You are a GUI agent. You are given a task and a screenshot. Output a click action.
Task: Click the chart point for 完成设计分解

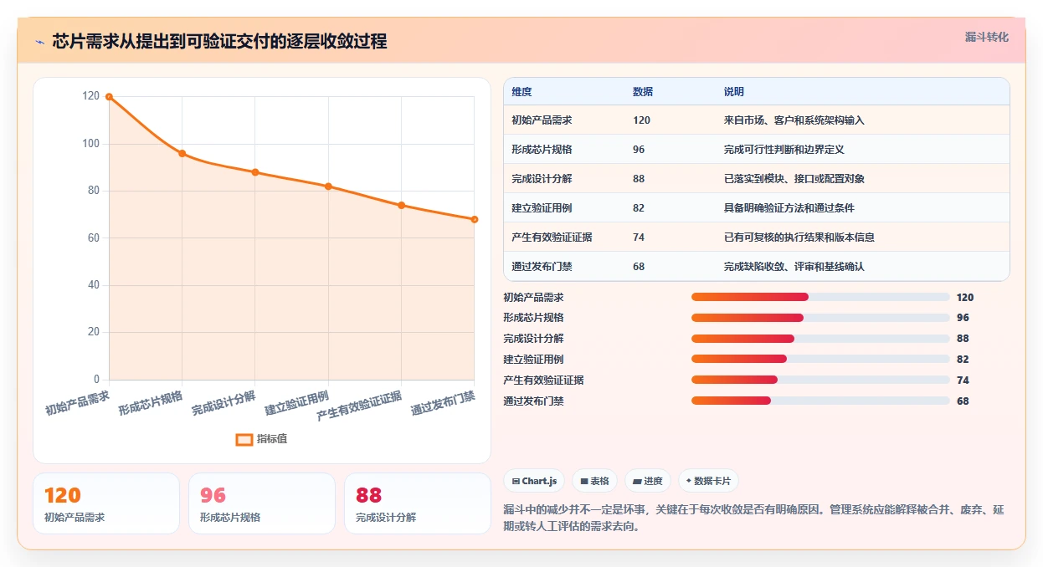[255, 172]
